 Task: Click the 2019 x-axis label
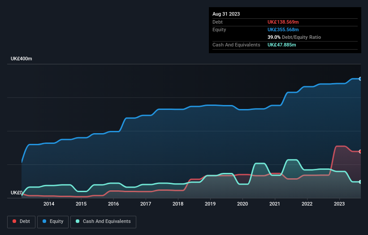pyautogui.click(x=210, y=204)
